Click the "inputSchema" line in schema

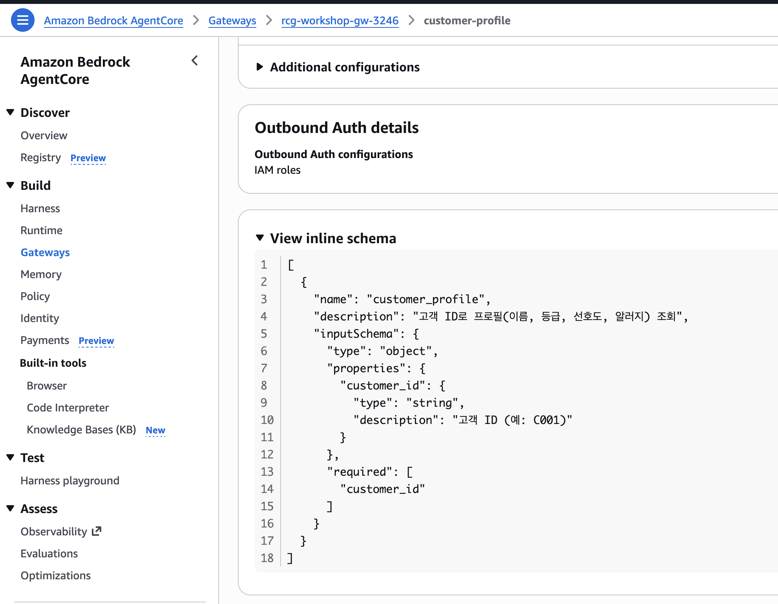point(366,334)
